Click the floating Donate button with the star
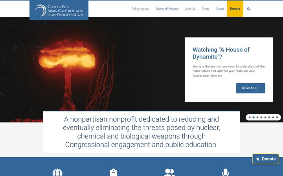Viewport: 283px width, 176px height. click(266, 159)
